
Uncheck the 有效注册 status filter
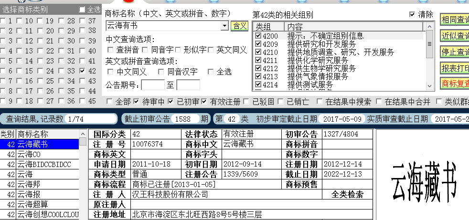pos(204,102)
